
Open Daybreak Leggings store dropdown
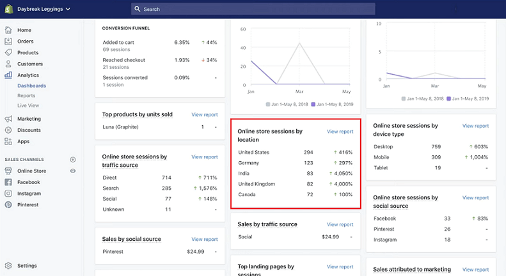point(44,9)
